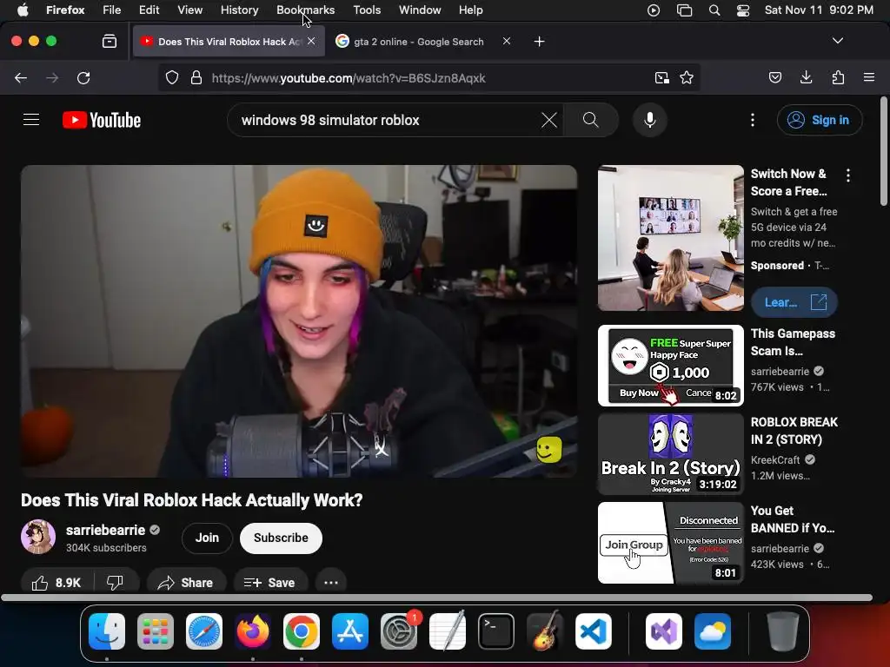Viewport: 890px width, 667px height.
Task: Start voice search with microphone
Action: pyautogui.click(x=650, y=120)
